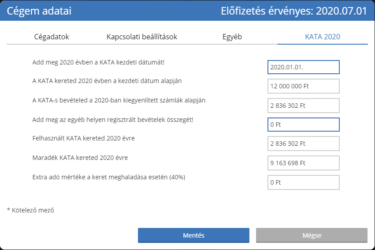Open the KATA 2020 tab
Image resolution: width=375 pixels, height=250 pixels.
323,37
